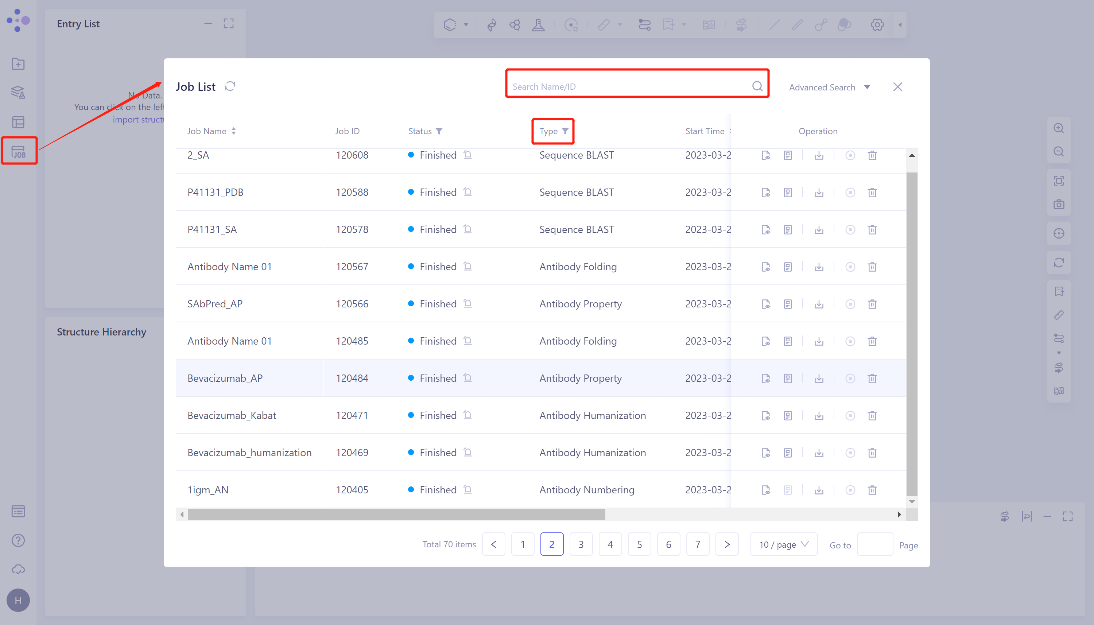Open the 10 / page size dropdown
The width and height of the screenshot is (1094, 625).
pos(784,544)
